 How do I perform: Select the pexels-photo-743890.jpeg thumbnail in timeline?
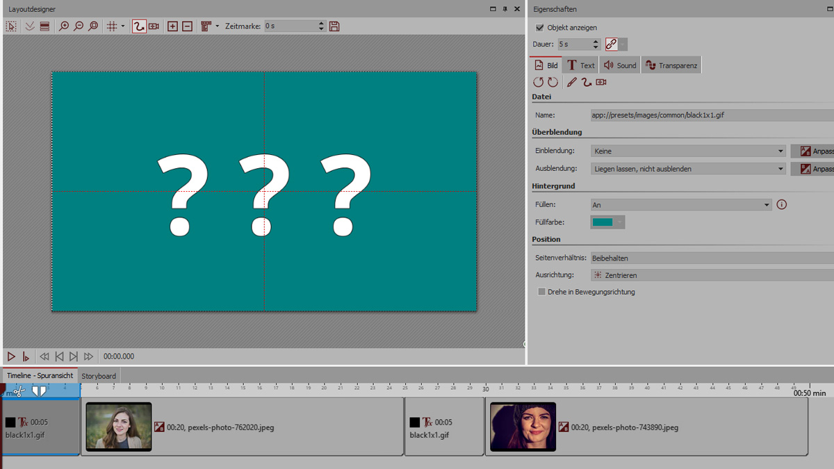(523, 427)
